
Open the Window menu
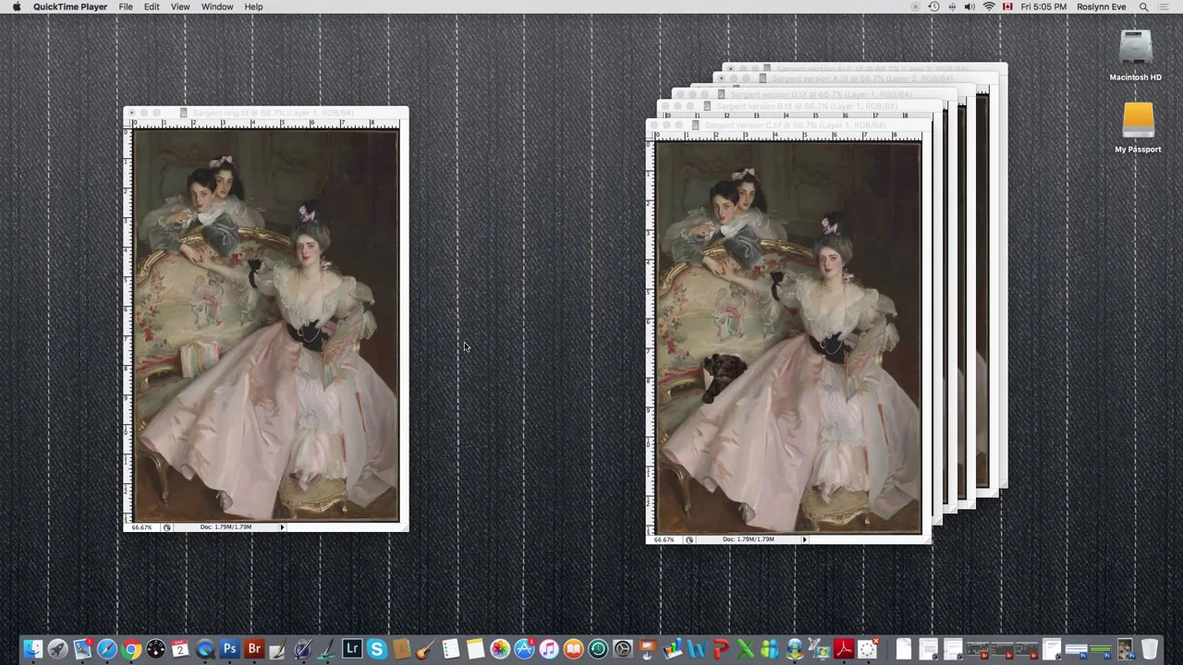pyautogui.click(x=217, y=6)
